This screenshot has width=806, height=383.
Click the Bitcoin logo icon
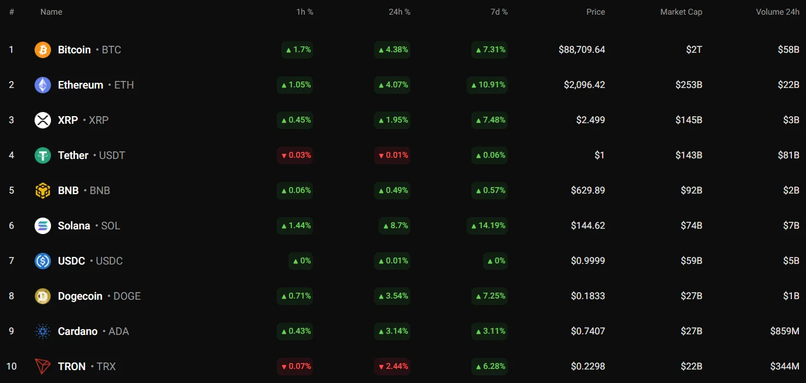[43, 50]
